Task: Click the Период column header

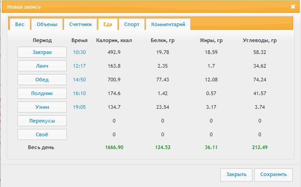Action: click(42, 40)
